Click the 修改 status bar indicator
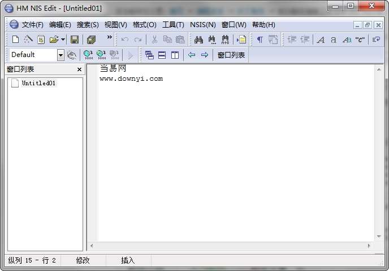The image size is (389, 271). (83, 260)
